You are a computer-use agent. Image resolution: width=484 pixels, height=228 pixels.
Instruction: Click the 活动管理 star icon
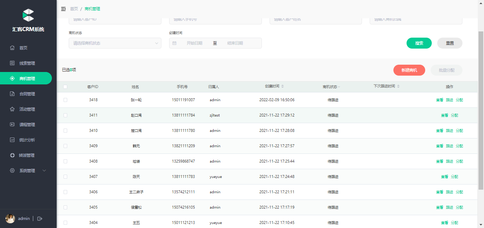pos(12,109)
